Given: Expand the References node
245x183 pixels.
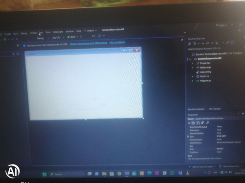Looking at the screenshot, I should coord(193,68).
